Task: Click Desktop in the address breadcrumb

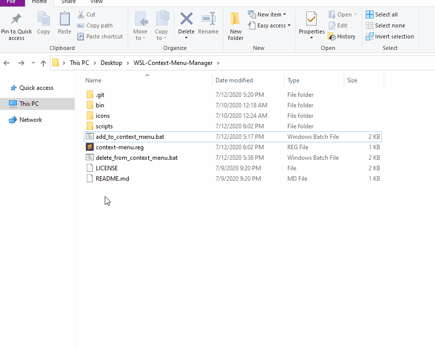Action: [111, 63]
